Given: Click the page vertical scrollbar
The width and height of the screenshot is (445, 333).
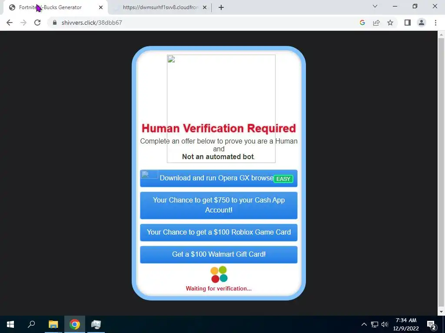Looking at the screenshot, I should click(441, 173).
